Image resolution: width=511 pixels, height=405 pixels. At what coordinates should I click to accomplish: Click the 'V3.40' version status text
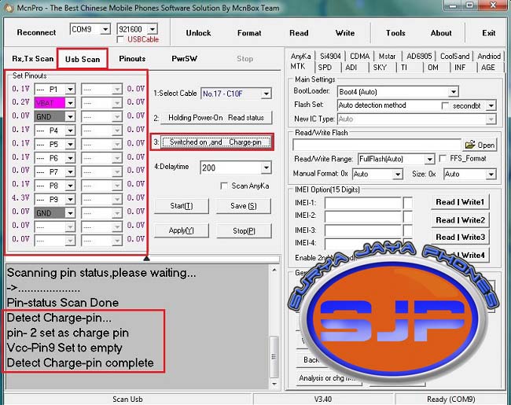pyautogui.click(x=322, y=399)
